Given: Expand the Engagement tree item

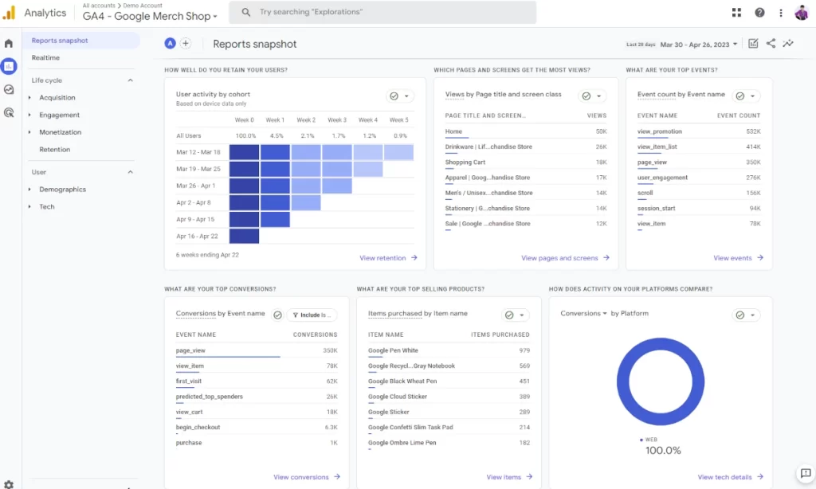Looking at the screenshot, I should pos(29,115).
